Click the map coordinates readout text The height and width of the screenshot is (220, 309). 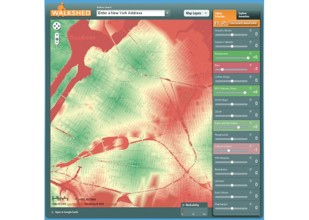pos(85,200)
